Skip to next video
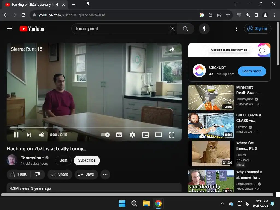The height and width of the screenshot is (210, 280). (x=29, y=135)
